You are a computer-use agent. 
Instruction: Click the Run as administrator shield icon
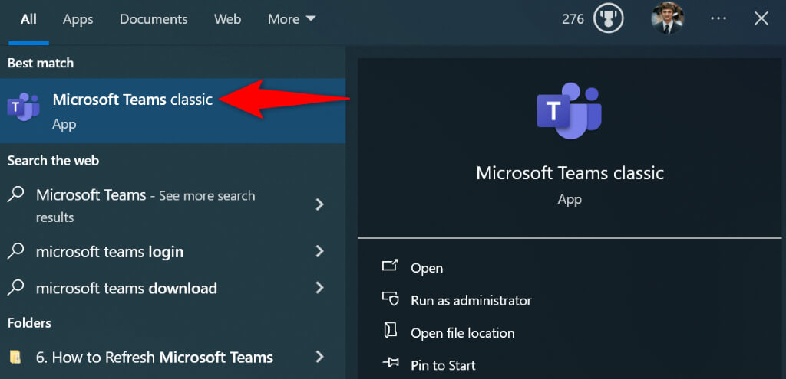click(390, 300)
